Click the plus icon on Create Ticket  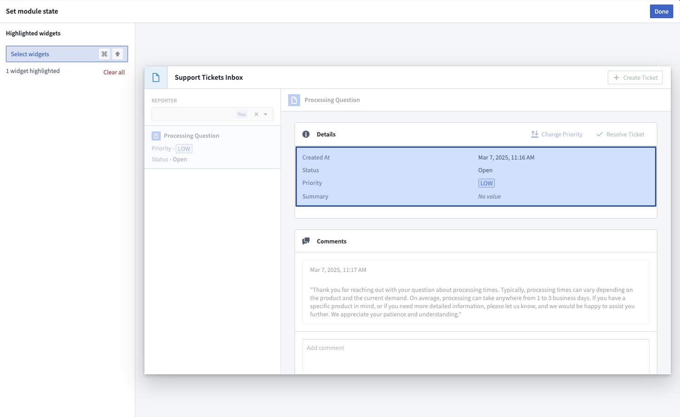(616, 78)
